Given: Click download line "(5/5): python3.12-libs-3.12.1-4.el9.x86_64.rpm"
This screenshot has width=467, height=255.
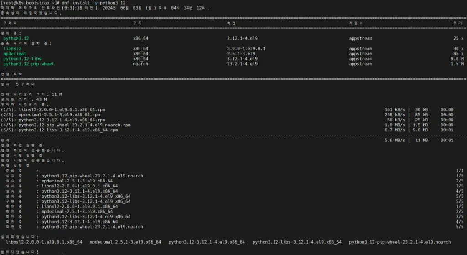Looking at the screenshot, I should coord(59,130).
